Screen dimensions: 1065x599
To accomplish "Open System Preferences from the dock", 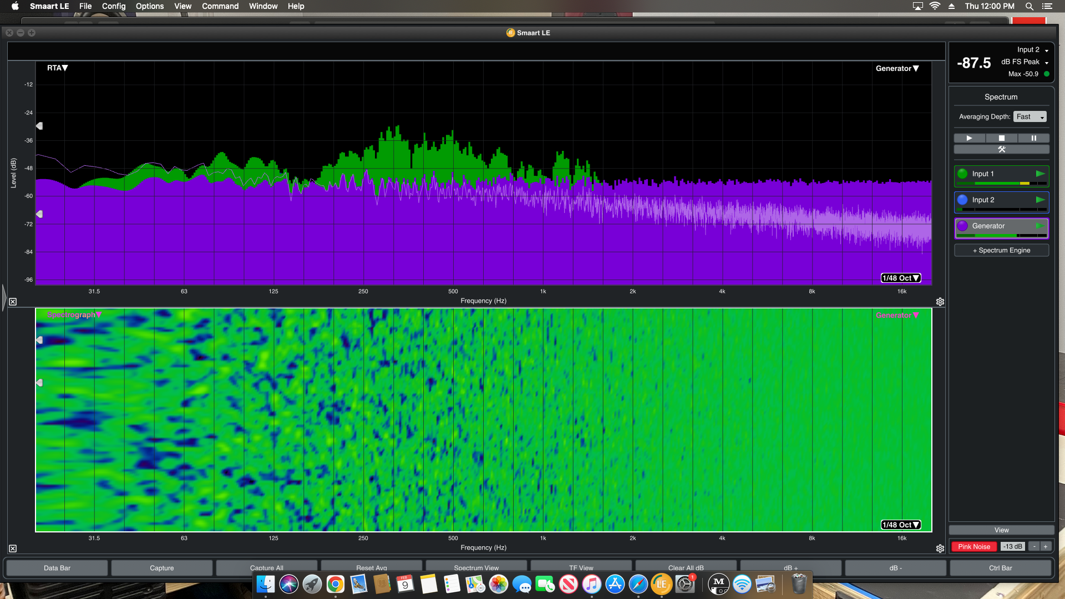I will (x=685, y=583).
